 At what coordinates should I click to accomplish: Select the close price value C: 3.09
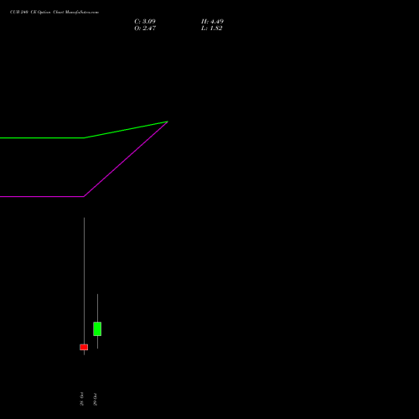(145, 22)
